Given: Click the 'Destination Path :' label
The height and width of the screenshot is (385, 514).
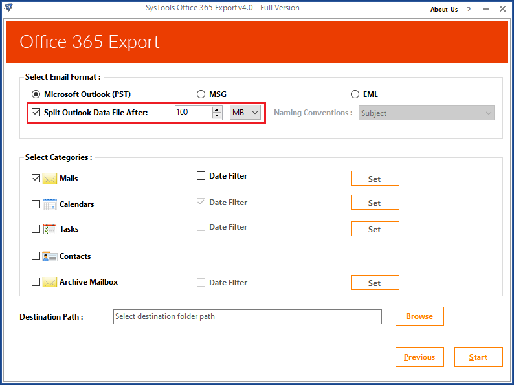Looking at the screenshot, I should pyautogui.click(x=52, y=317).
